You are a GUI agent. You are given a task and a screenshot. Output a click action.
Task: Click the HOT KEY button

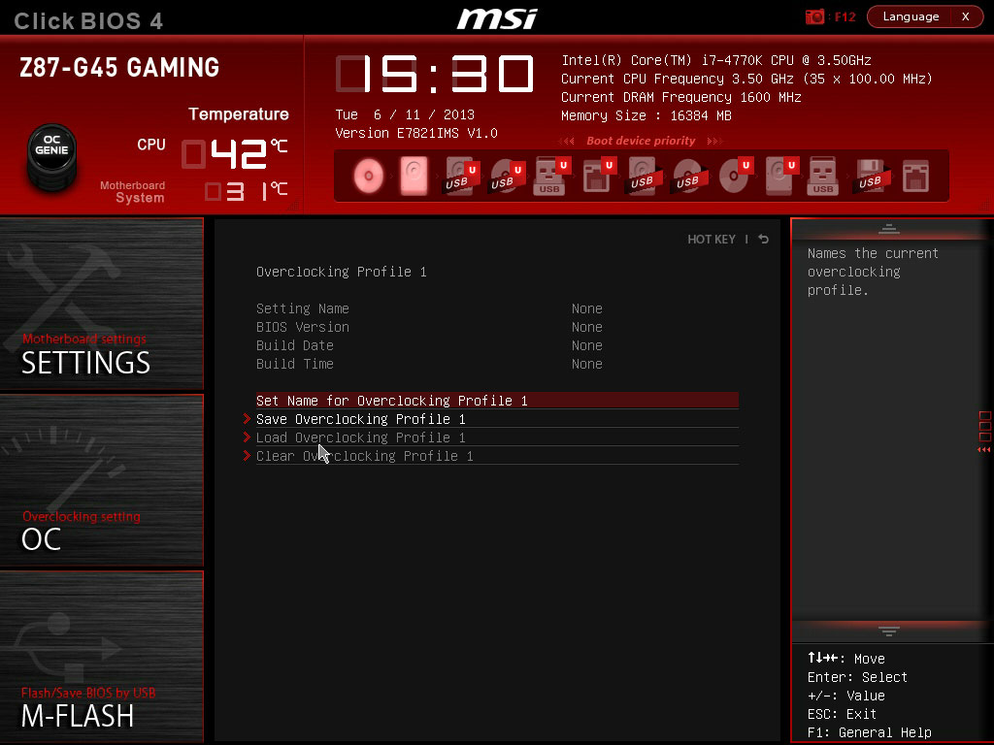tap(712, 239)
